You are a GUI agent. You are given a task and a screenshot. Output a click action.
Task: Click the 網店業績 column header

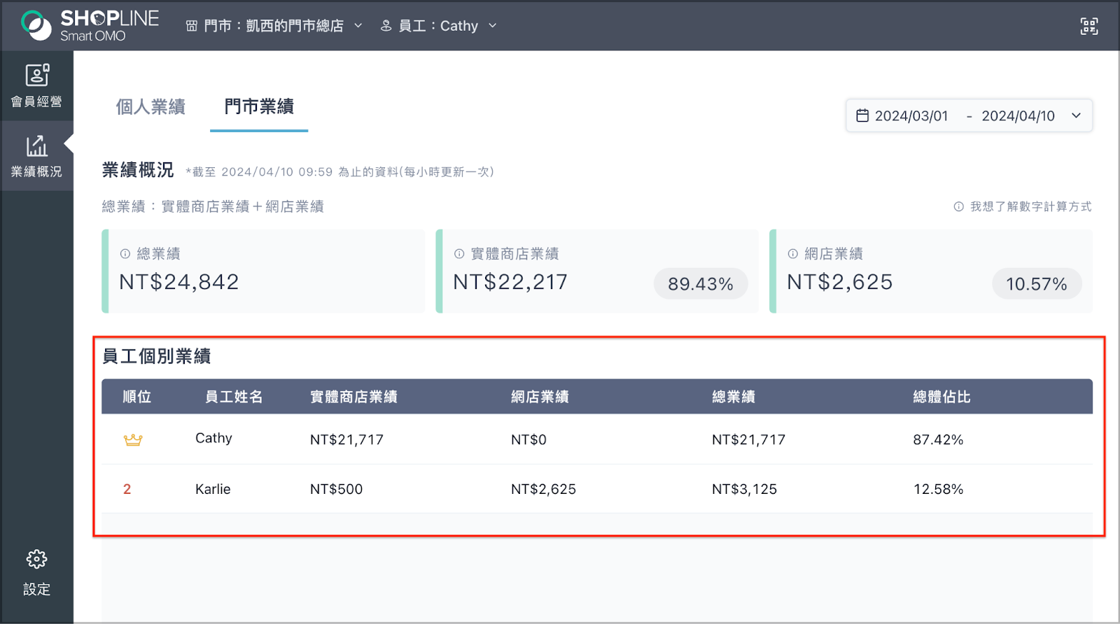540,397
